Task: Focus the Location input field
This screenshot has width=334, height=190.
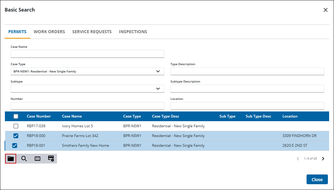Action: tap(247, 106)
